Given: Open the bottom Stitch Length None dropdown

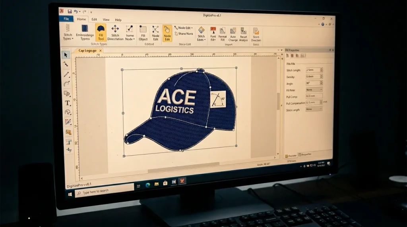Looking at the screenshot, I should tap(314, 110).
